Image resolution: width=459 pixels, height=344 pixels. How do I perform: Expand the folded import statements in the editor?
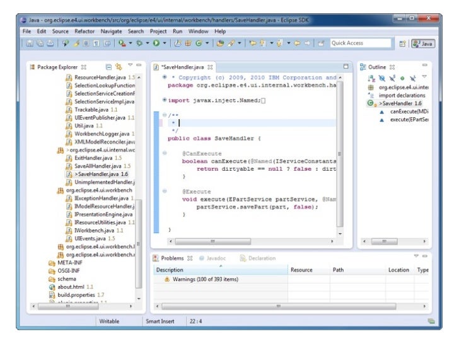[x=165, y=100]
